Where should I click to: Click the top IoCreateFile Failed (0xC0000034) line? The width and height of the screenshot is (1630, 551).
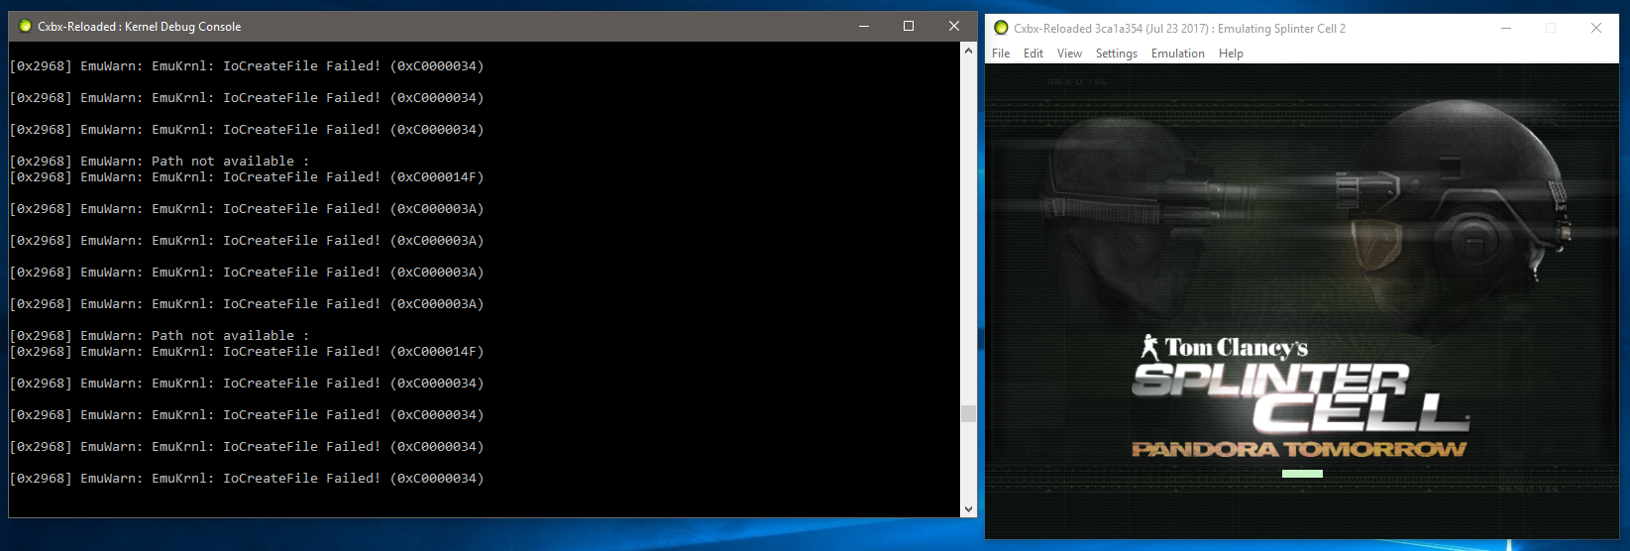[247, 65]
